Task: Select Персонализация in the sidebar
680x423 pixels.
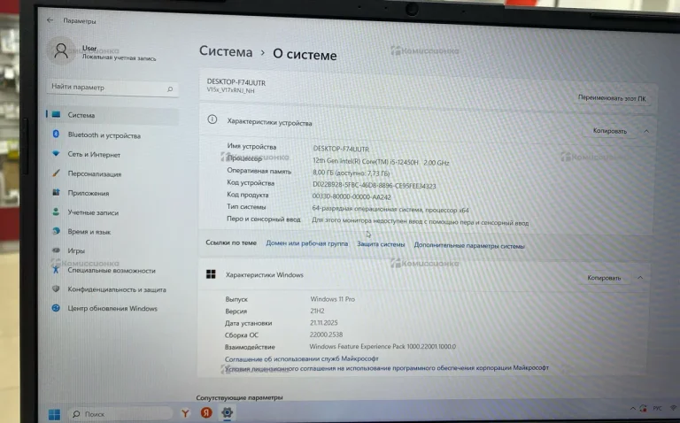Action: (x=94, y=174)
